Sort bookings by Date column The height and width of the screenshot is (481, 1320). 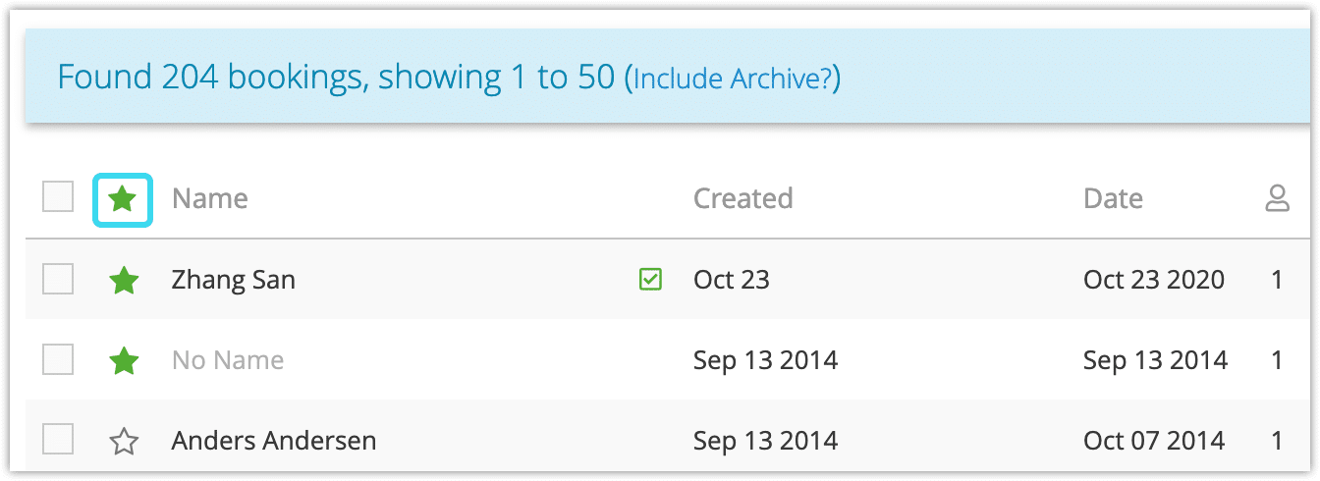pyautogui.click(x=1113, y=198)
